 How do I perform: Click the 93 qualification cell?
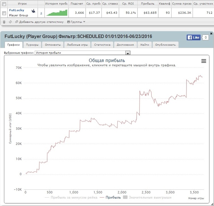pyautogui.click(x=168, y=13)
